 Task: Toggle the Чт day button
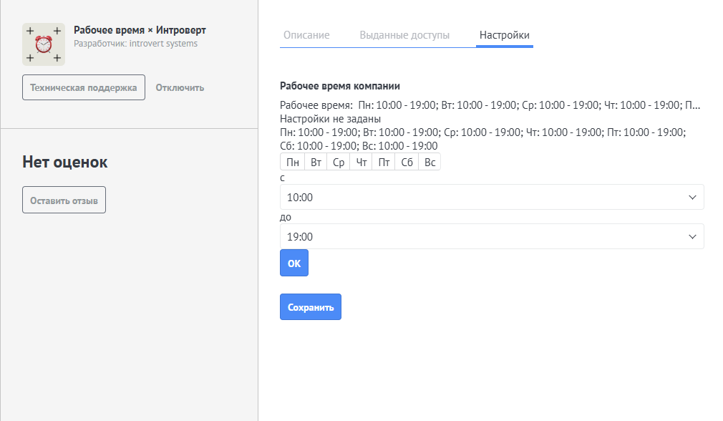click(x=361, y=163)
